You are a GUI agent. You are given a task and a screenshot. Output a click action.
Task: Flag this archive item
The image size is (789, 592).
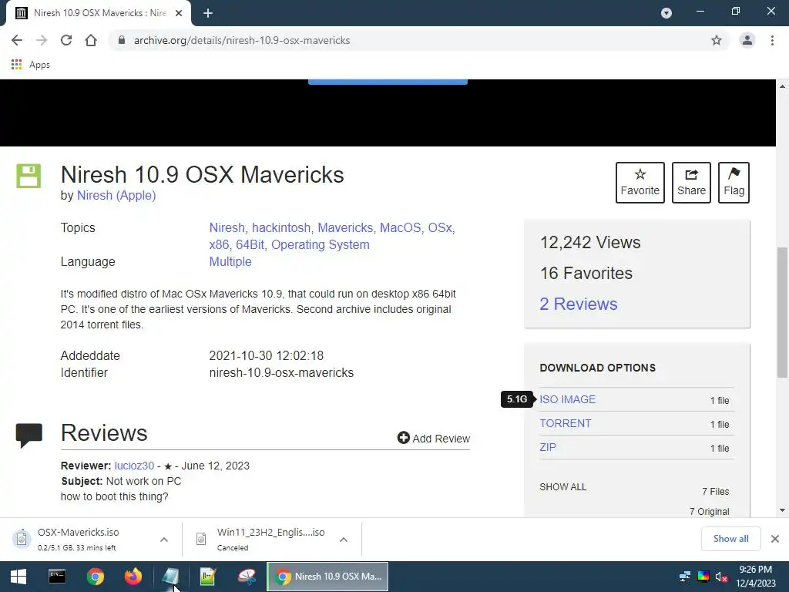tap(734, 182)
